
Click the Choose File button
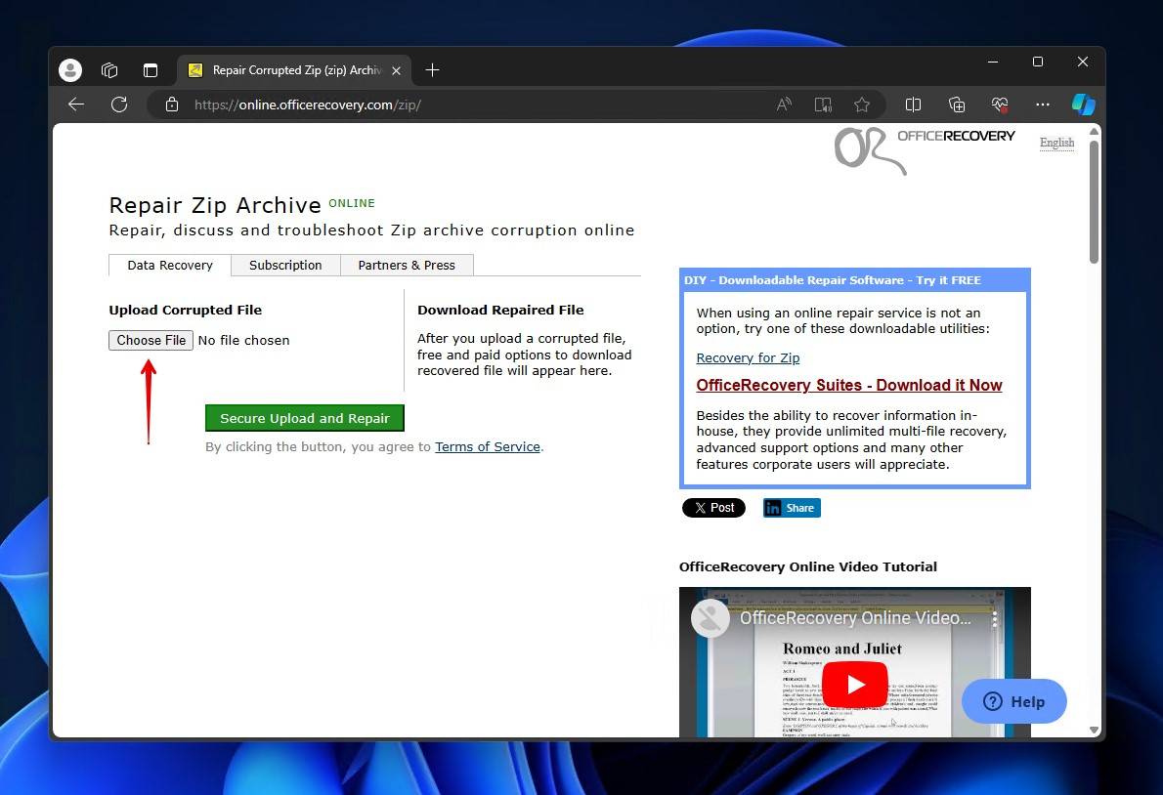[151, 340]
